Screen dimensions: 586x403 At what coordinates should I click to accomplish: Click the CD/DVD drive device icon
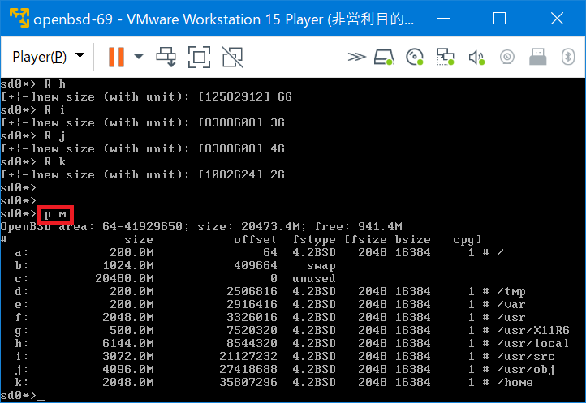[415, 57]
